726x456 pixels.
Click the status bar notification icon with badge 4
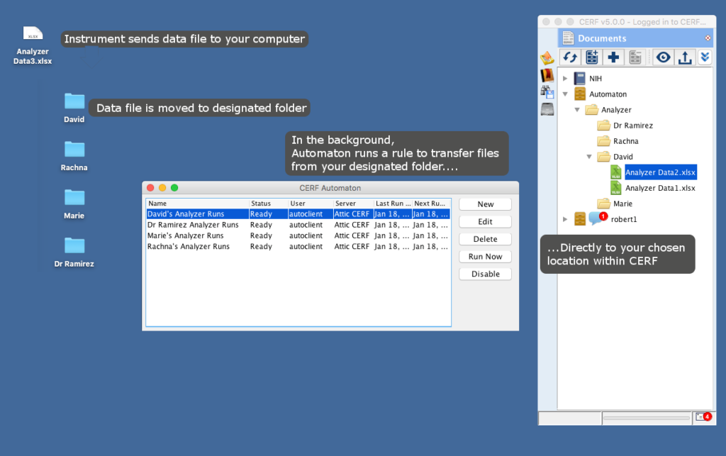pyautogui.click(x=703, y=417)
